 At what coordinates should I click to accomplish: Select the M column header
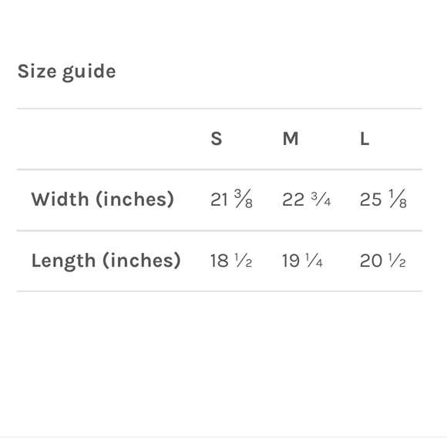[x=291, y=139]
